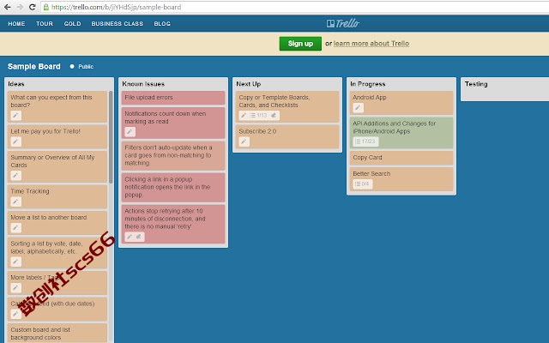This screenshot has height=343, width=549.
Task: Open the 'Copy Card' card in In Progress
Action: click(x=401, y=158)
